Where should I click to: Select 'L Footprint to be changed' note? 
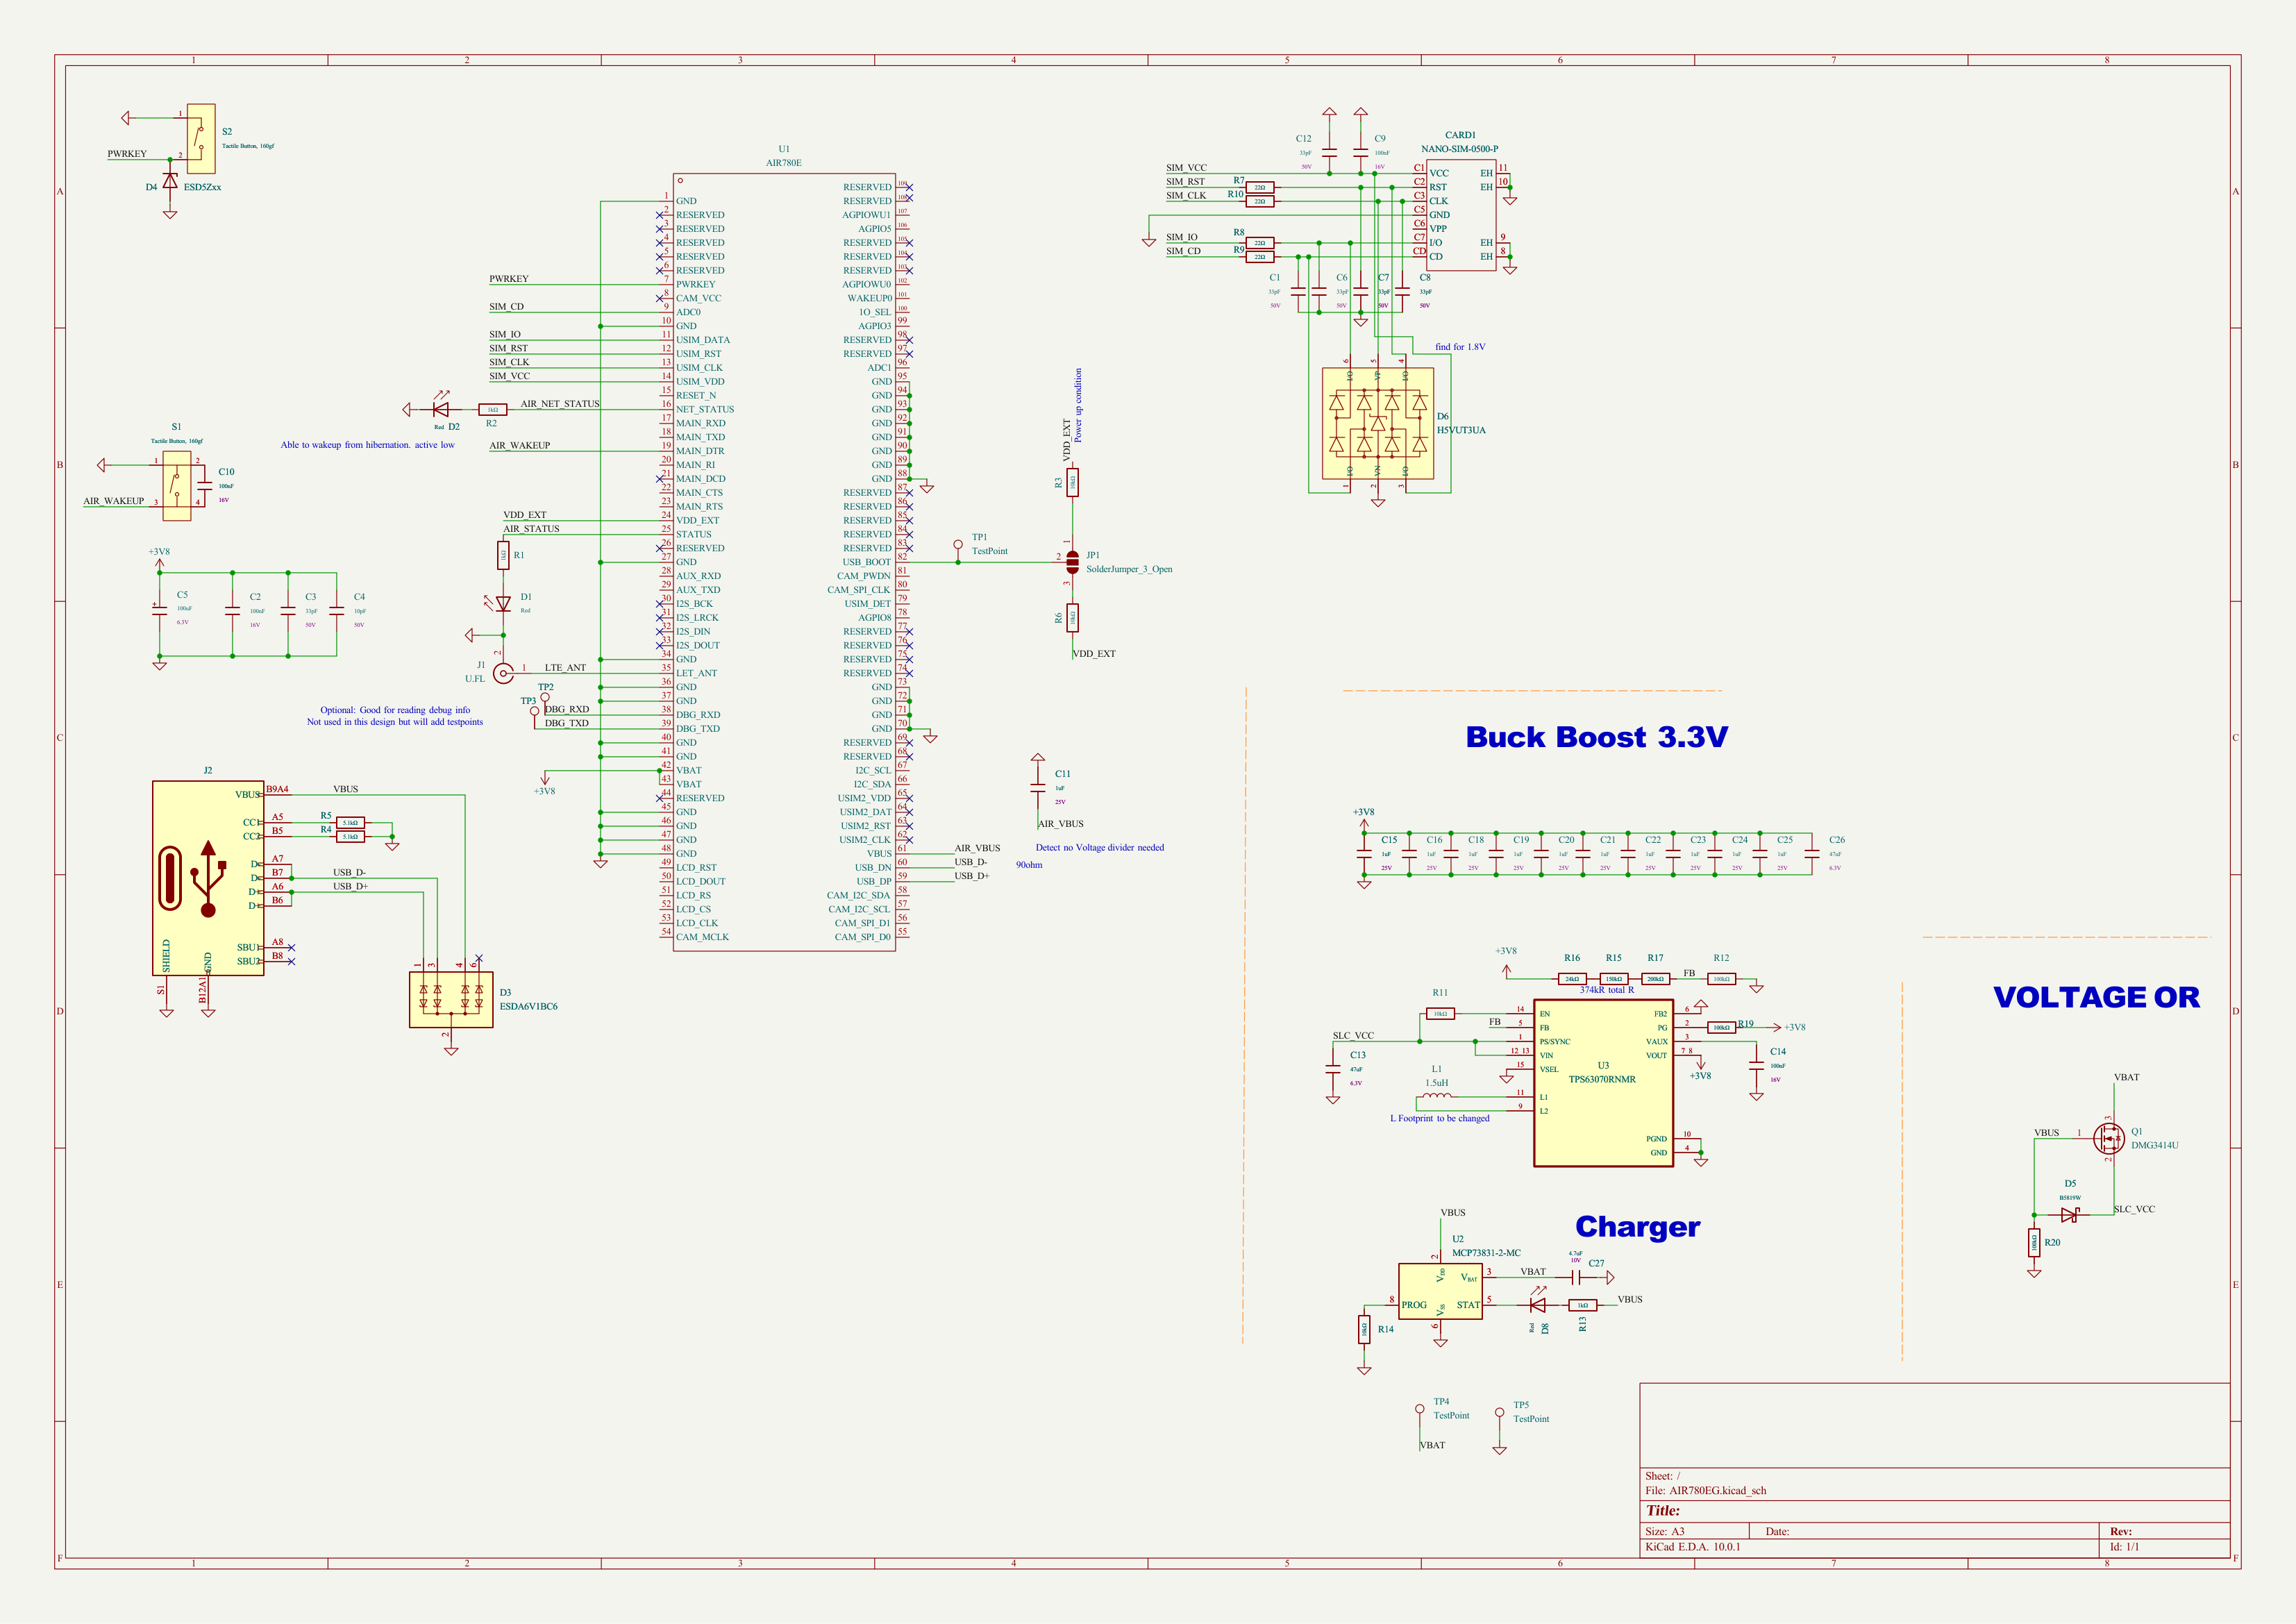pyautogui.click(x=1439, y=1119)
